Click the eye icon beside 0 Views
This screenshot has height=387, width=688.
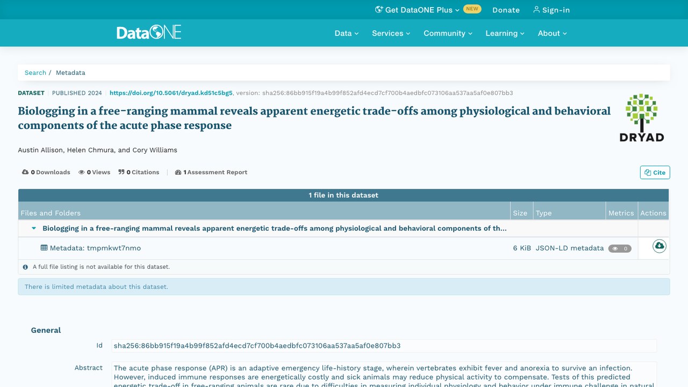point(82,172)
